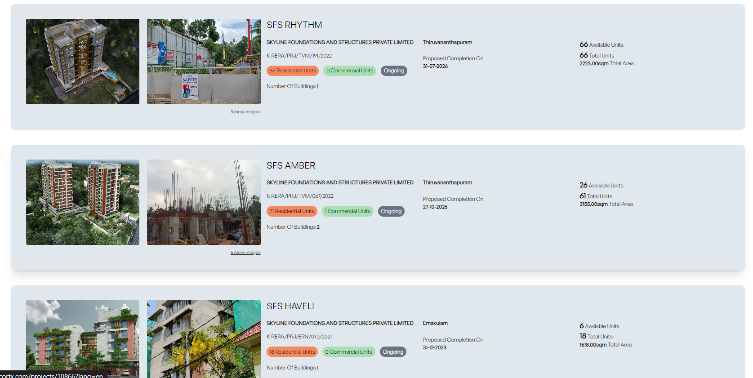Click 'Proposed Completion On' label in SFS AMBER

point(453,199)
